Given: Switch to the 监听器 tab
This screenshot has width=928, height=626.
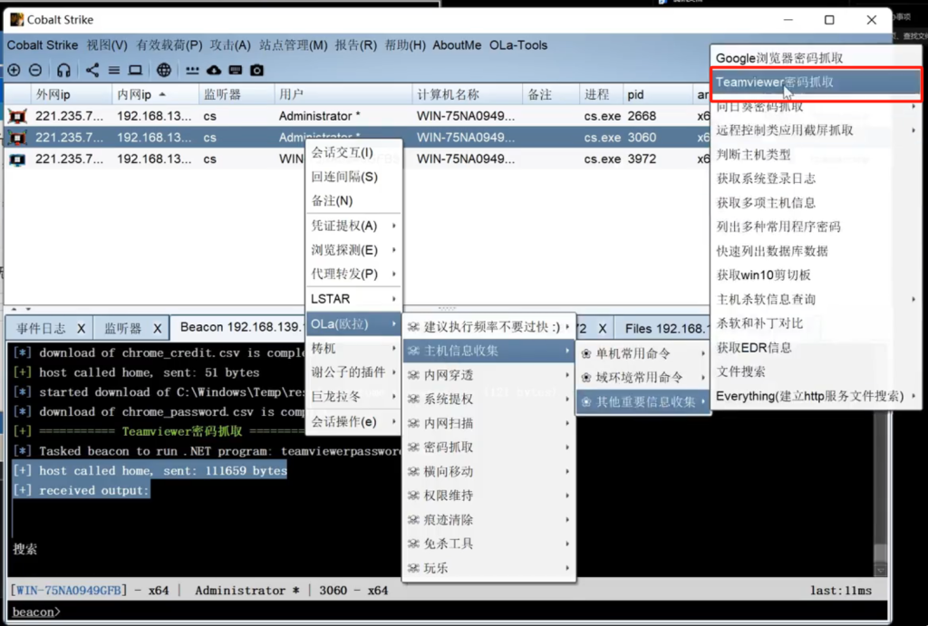Looking at the screenshot, I should tap(122, 328).
